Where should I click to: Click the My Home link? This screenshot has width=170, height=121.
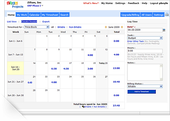click(107, 3)
